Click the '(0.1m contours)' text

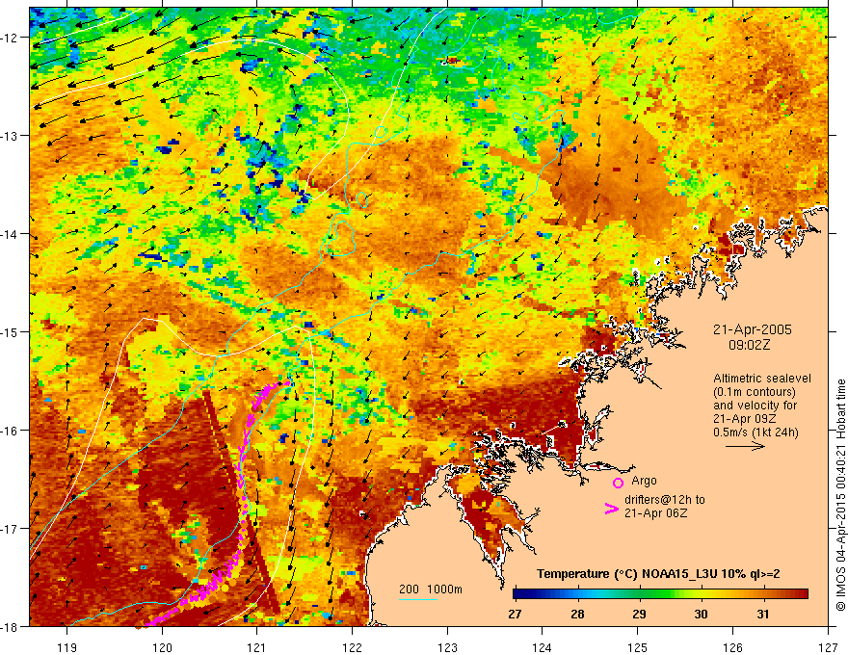point(755,392)
